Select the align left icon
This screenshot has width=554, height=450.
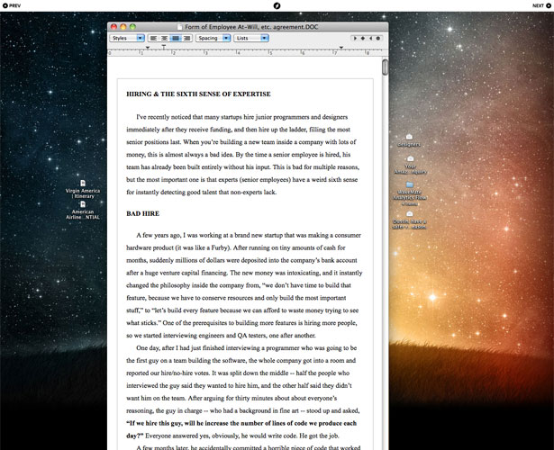(153, 38)
